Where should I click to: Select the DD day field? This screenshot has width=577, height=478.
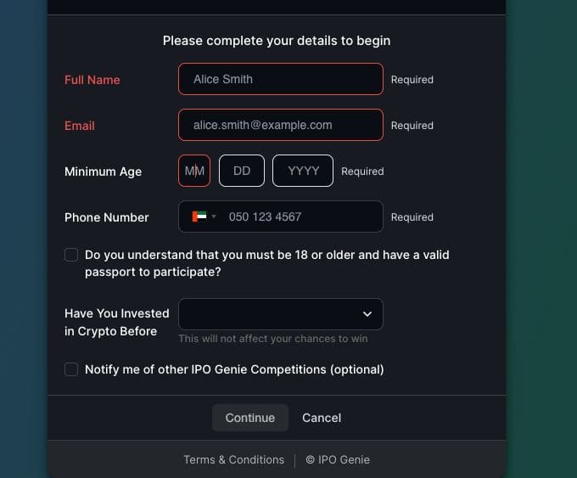point(242,171)
